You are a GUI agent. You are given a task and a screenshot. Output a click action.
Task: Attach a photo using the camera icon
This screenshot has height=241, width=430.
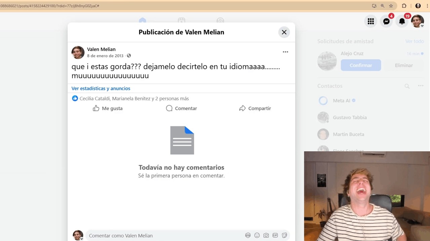coord(266,236)
